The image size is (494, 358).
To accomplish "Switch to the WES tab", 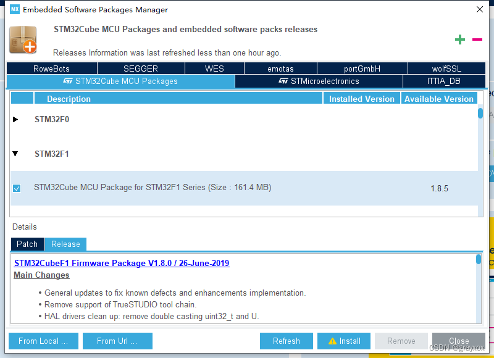I will pyautogui.click(x=214, y=69).
